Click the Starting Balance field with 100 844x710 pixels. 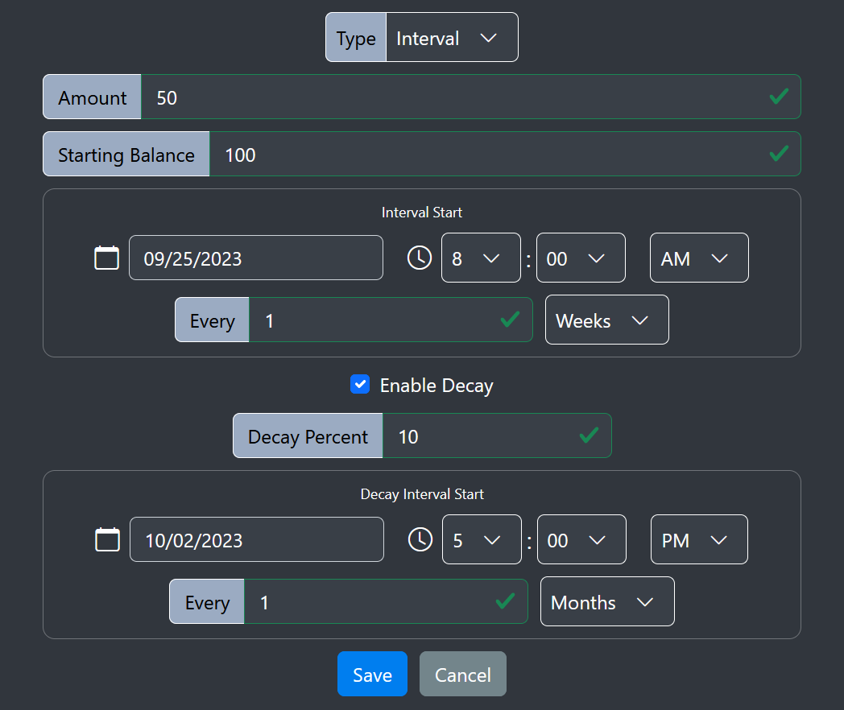pos(505,154)
